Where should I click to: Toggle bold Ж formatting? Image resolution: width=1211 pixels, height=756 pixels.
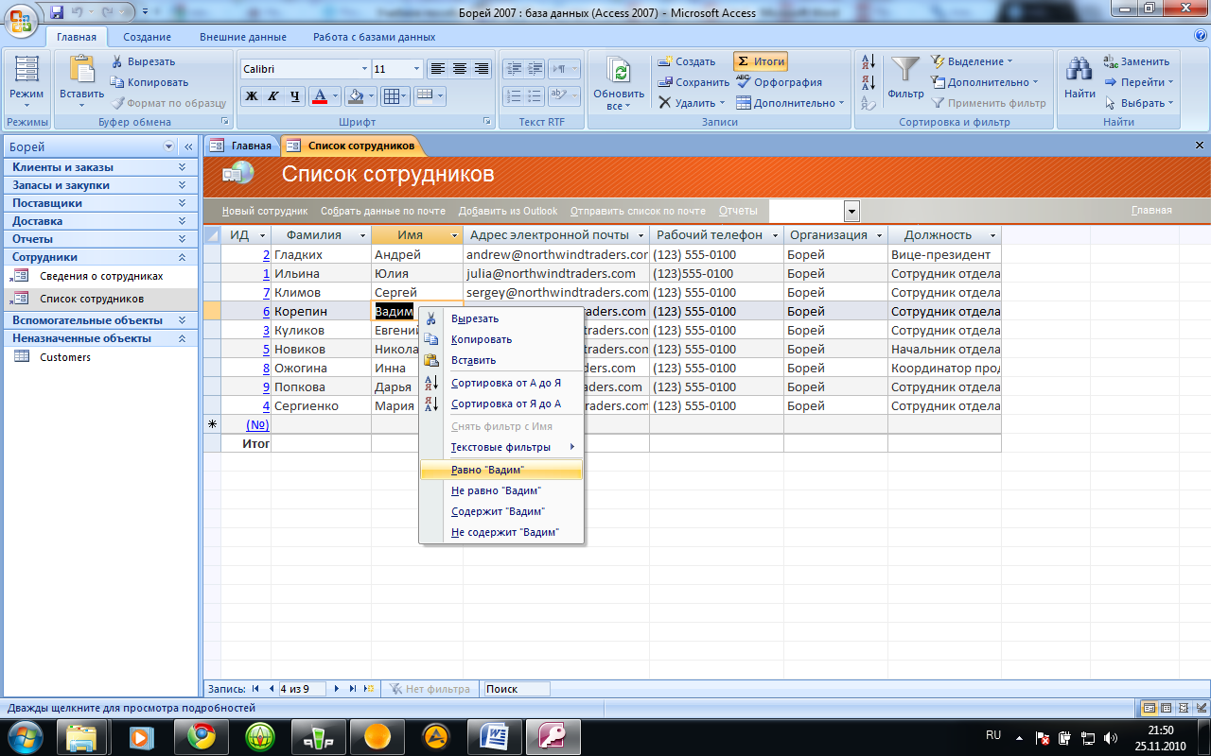[x=251, y=95]
